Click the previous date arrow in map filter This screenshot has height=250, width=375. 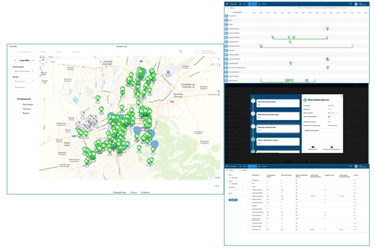[14, 61]
